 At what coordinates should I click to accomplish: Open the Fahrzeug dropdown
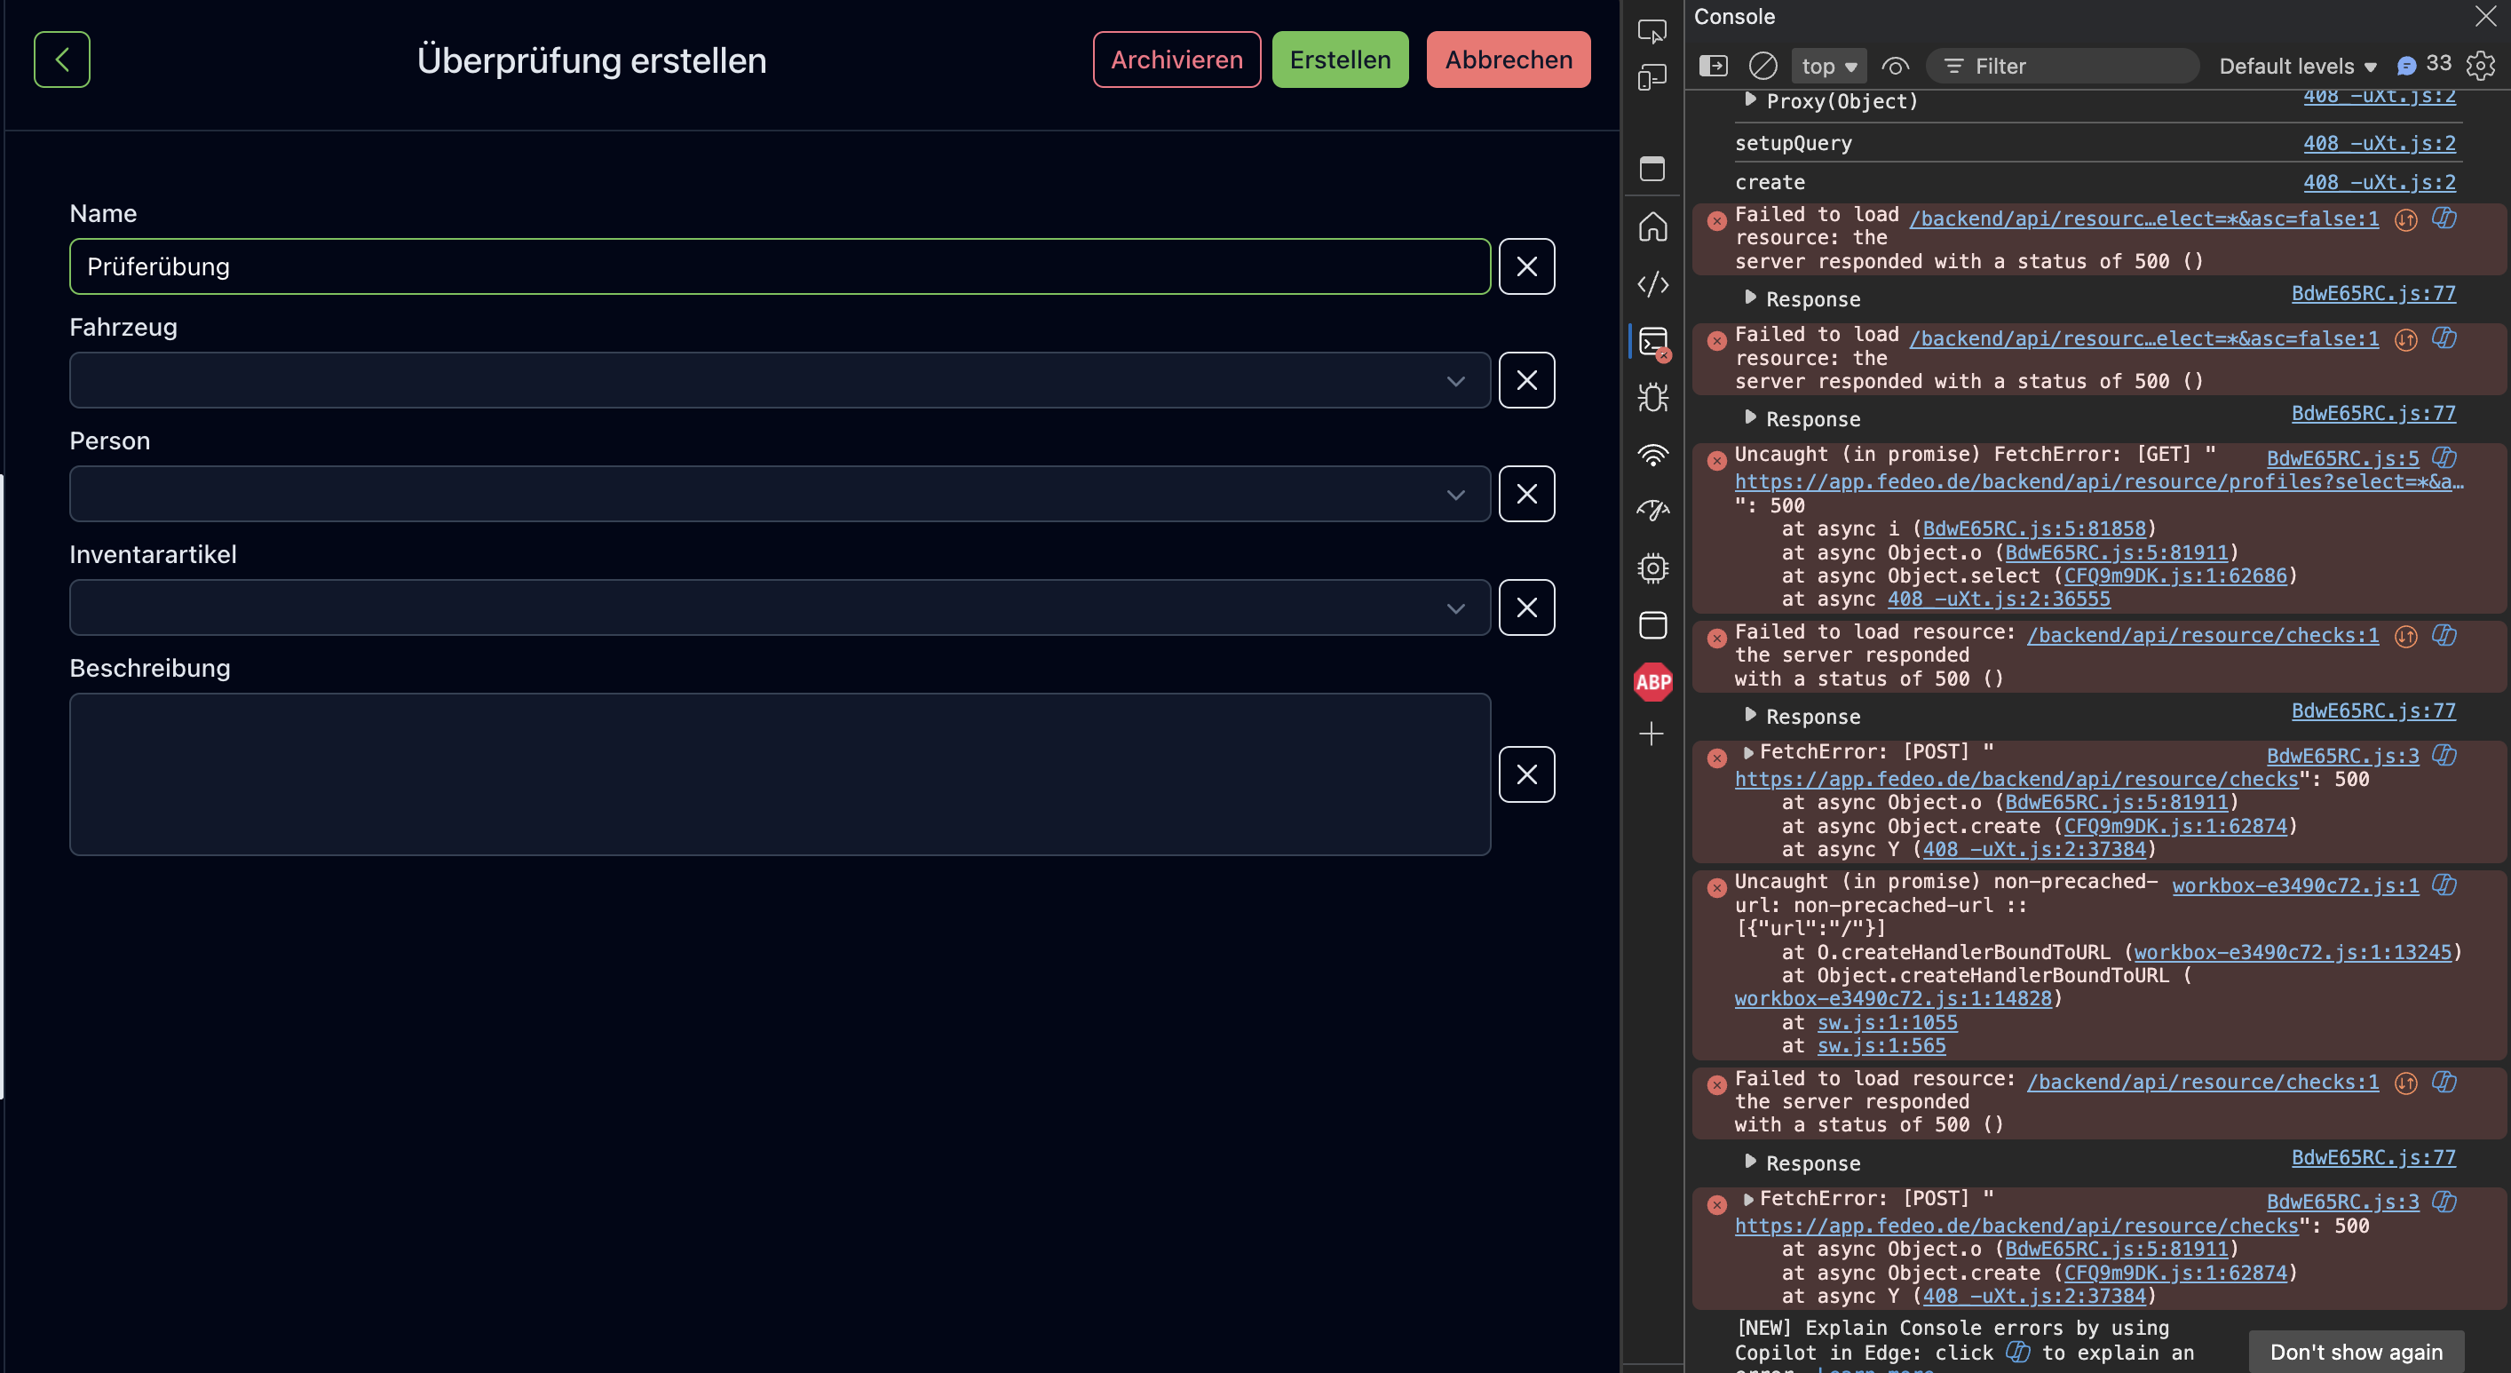coord(779,380)
